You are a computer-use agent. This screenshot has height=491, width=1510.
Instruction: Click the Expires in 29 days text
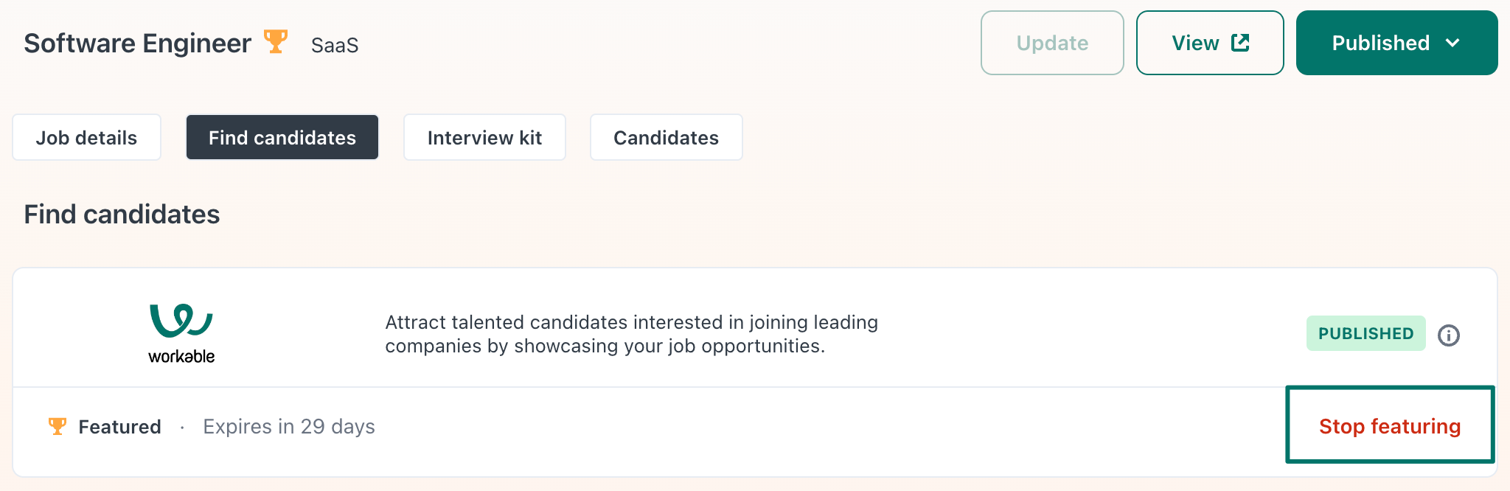click(x=289, y=427)
